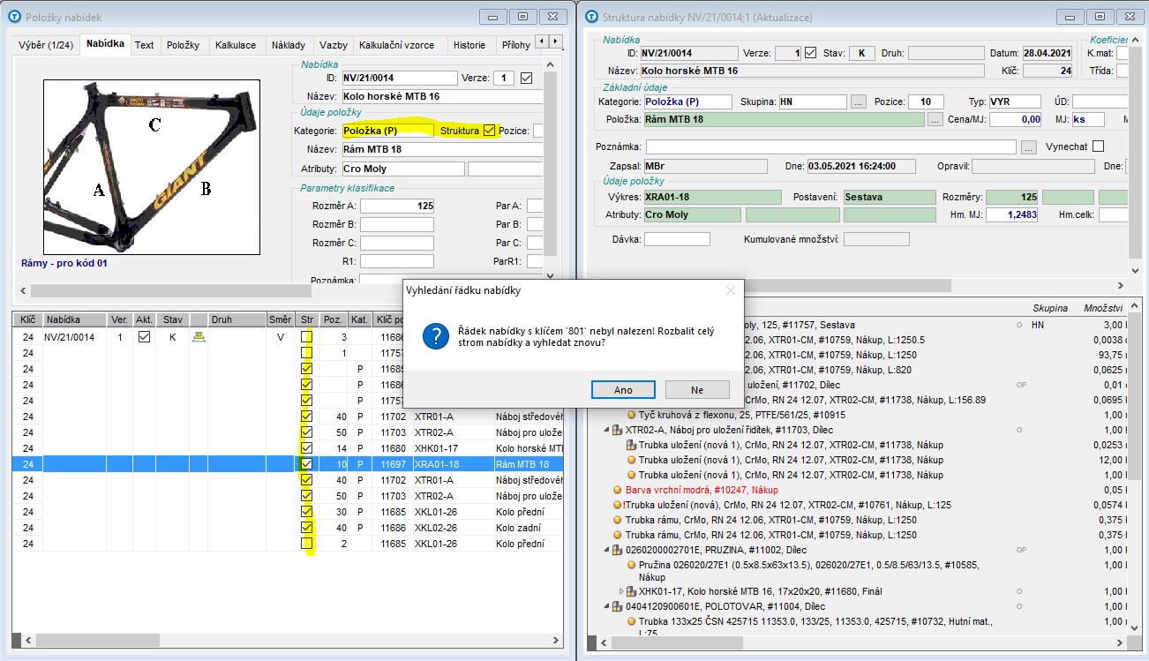1149x661 pixels.
Task: Click the assembly icon beside 0260200002701E PRUZINA
Action: [619, 550]
